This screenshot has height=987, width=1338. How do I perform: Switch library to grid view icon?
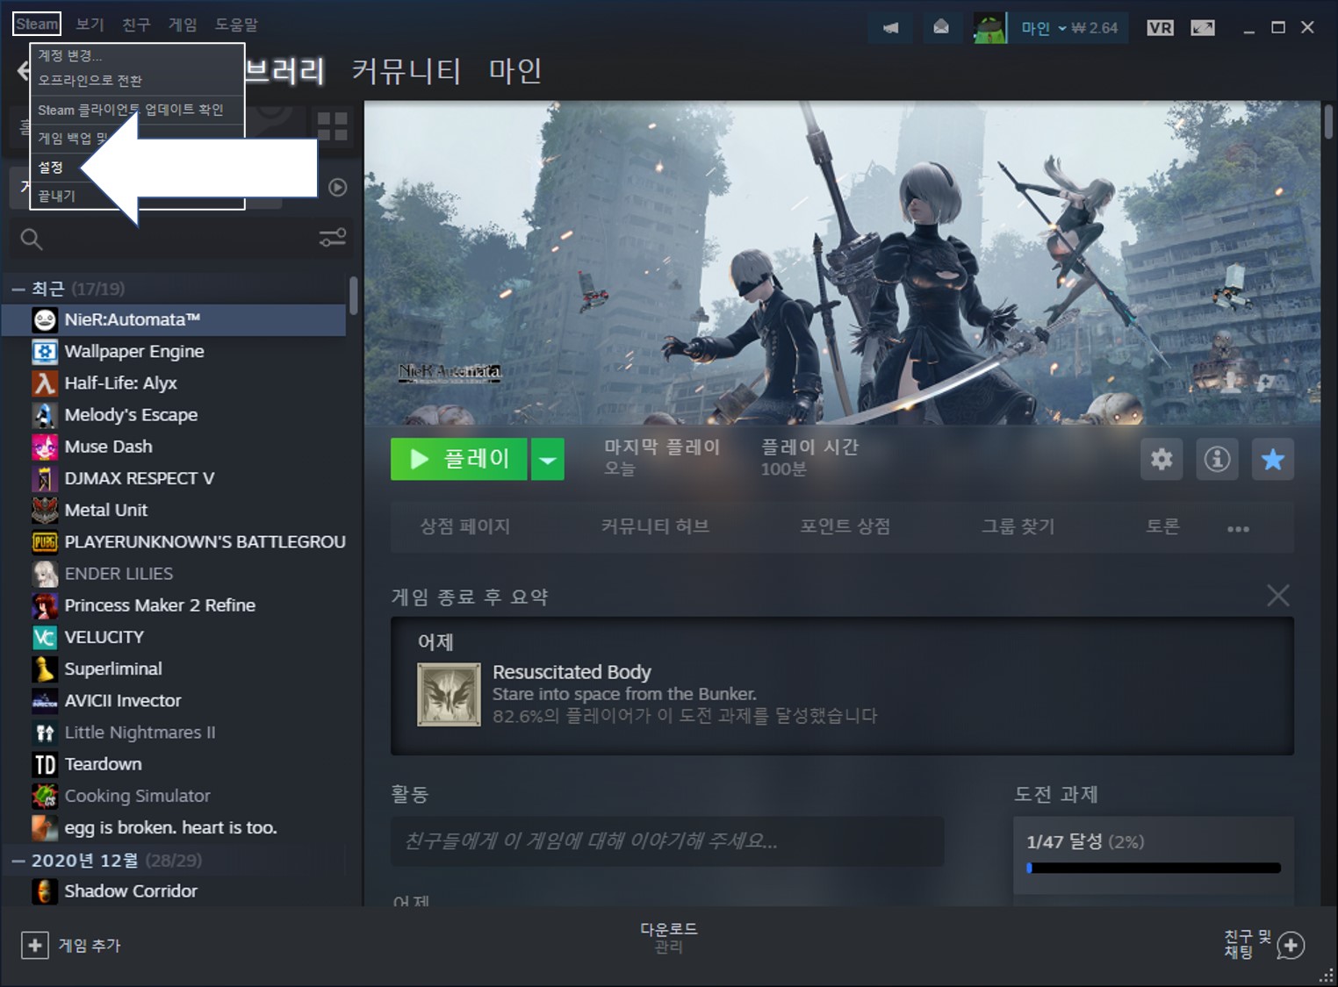333,127
